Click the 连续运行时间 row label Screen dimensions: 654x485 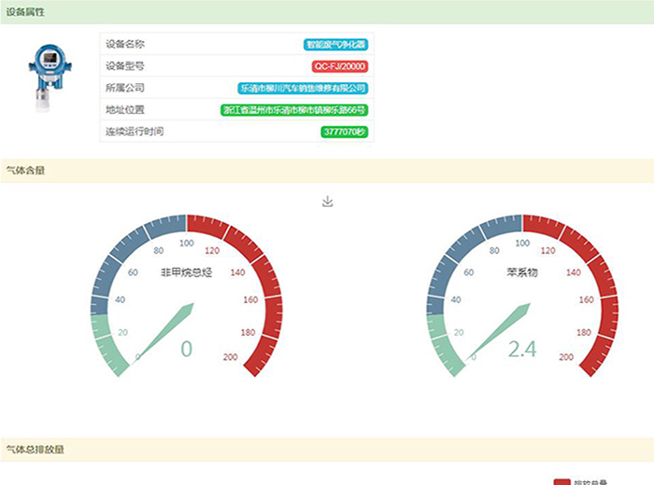(135, 132)
